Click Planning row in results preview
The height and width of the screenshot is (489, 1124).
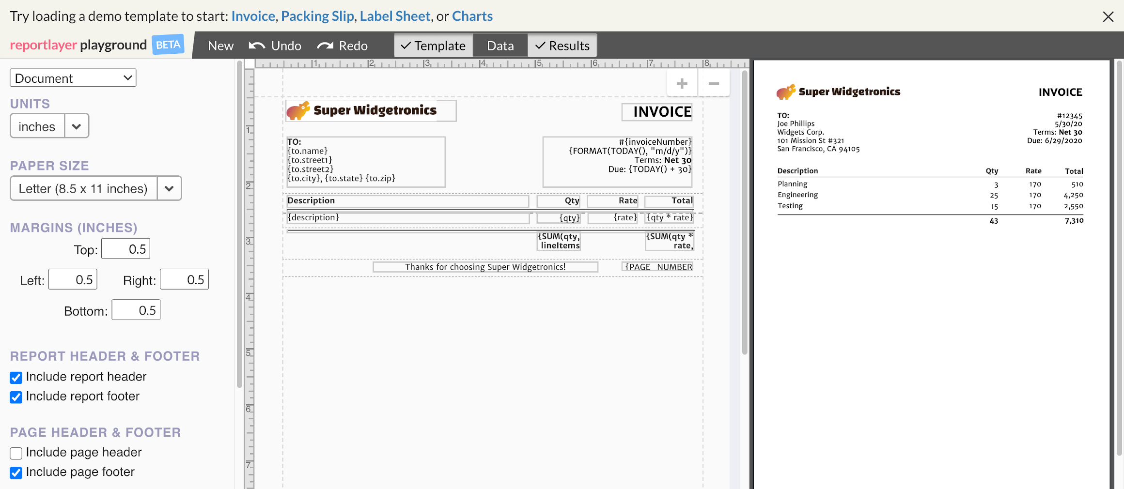pos(930,184)
